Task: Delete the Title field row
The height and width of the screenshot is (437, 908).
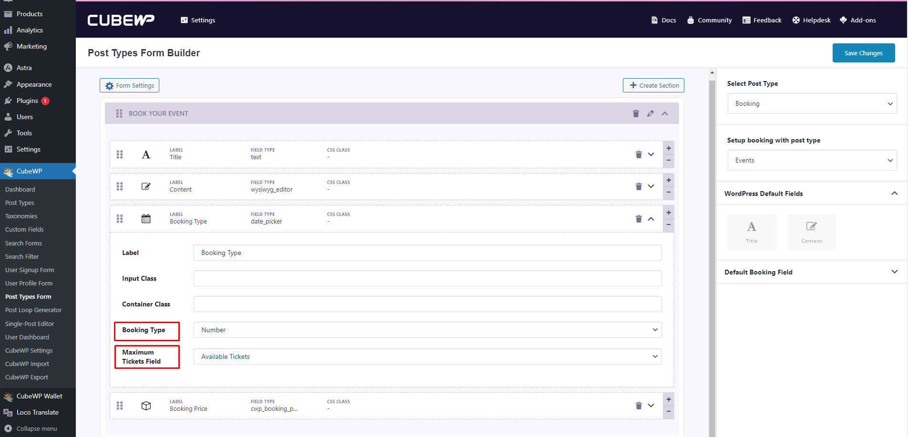Action: pos(639,154)
